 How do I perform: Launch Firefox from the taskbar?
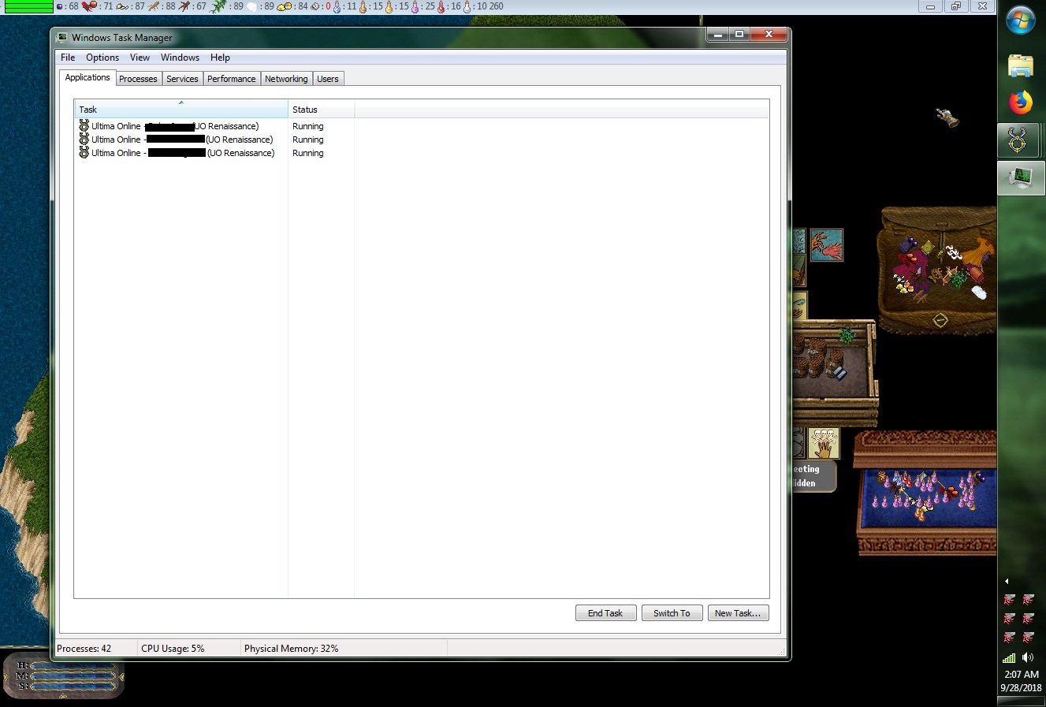[x=1021, y=102]
